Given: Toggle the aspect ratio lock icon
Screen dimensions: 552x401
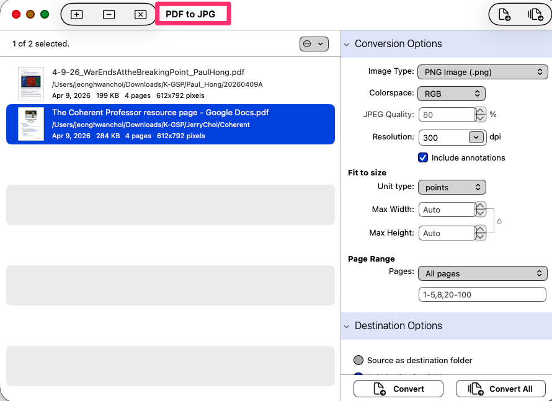Looking at the screenshot, I should [x=499, y=221].
